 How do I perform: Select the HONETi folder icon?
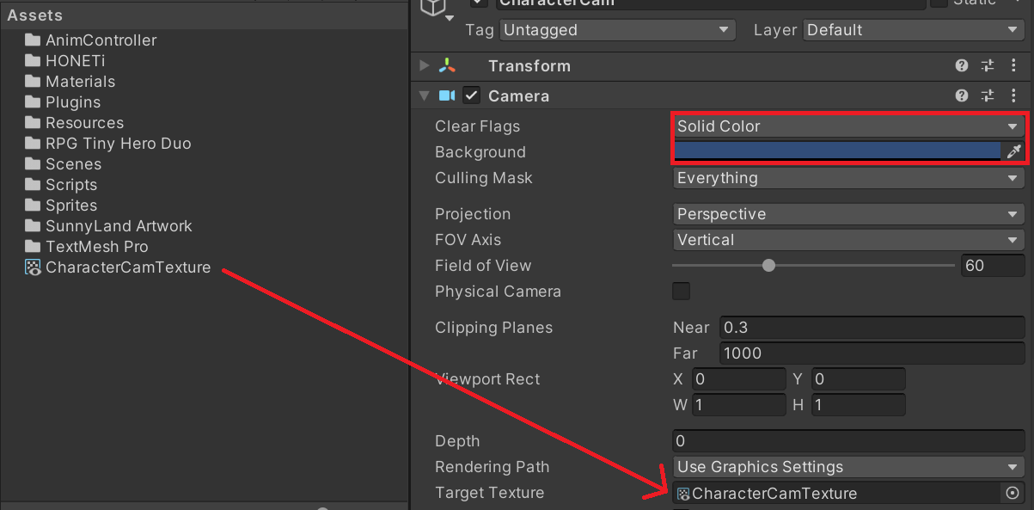(x=33, y=61)
